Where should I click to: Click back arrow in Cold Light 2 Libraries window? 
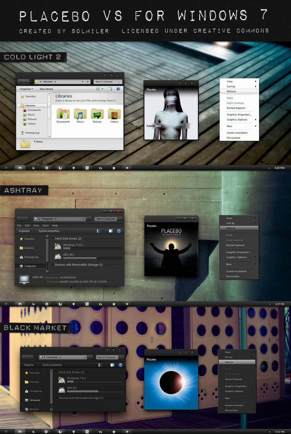[x=21, y=81]
